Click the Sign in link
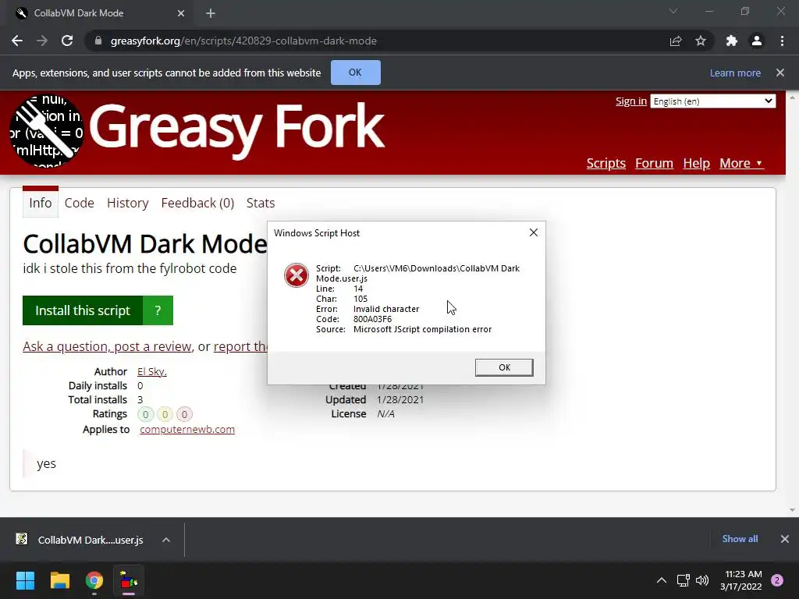The width and height of the screenshot is (799, 599). tap(630, 101)
